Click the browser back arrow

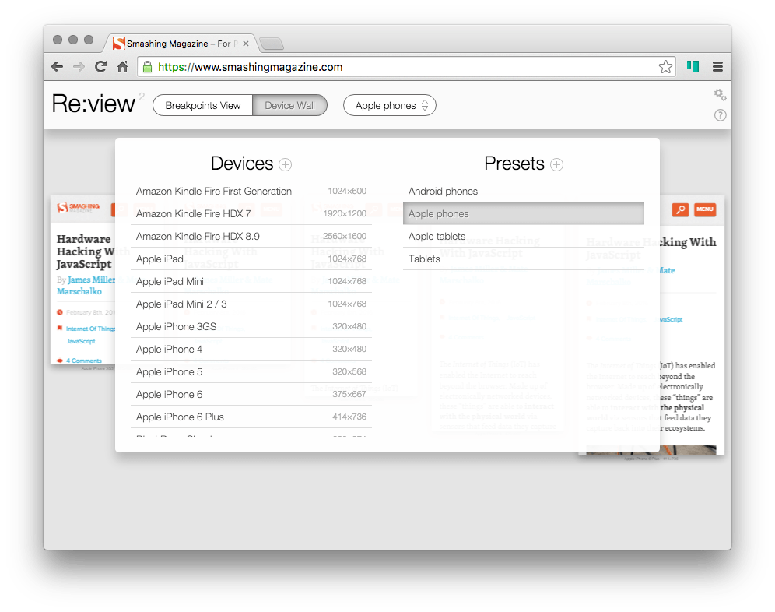[x=58, y=67]
